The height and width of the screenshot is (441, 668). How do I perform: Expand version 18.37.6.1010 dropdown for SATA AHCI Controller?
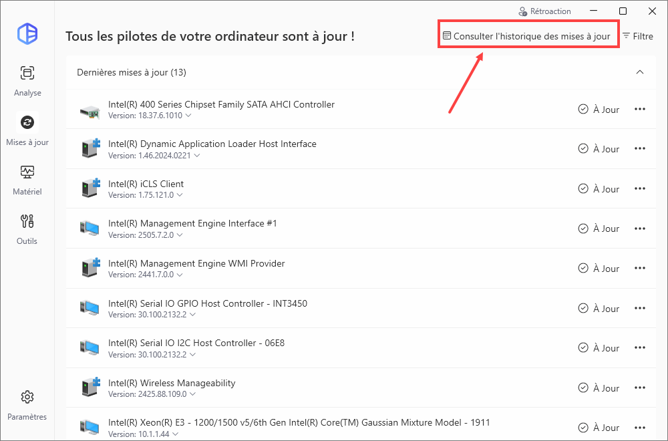(188, 116)
